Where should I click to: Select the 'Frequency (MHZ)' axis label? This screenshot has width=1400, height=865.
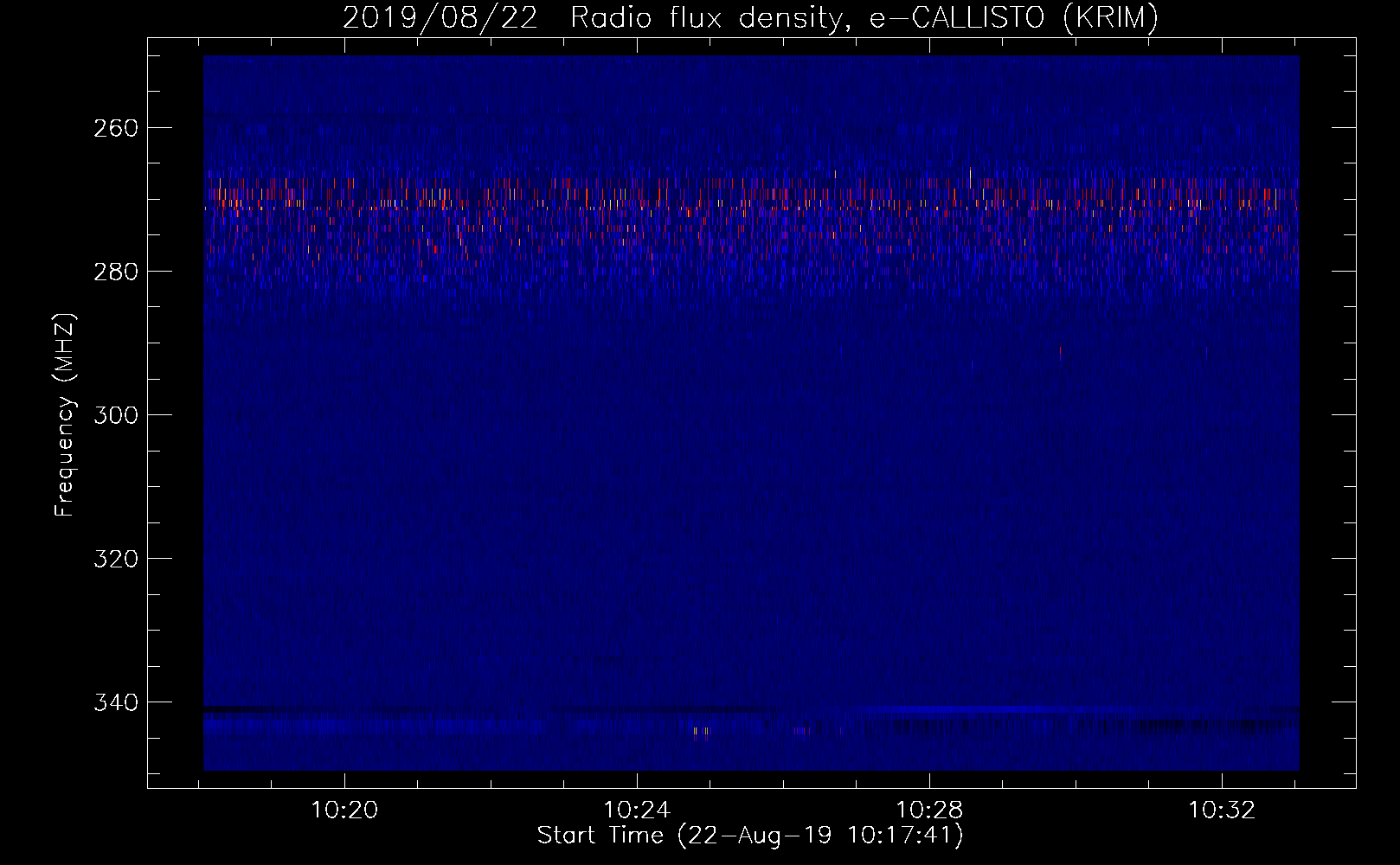tap(65, 414)
